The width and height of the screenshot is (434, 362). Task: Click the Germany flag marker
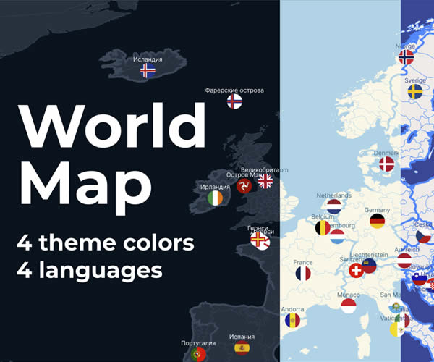coord(377,221)
